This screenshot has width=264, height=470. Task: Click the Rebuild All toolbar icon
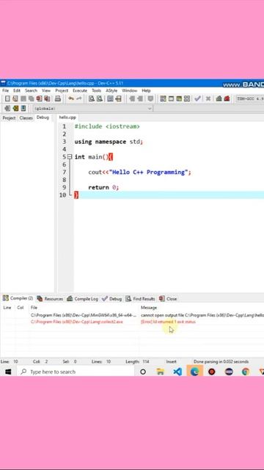[187, 98]
